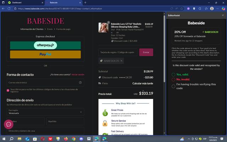The width and height of the screenshot is (227, 142).
Task: Open Discord from the taskbar
Action: point(81,139)
